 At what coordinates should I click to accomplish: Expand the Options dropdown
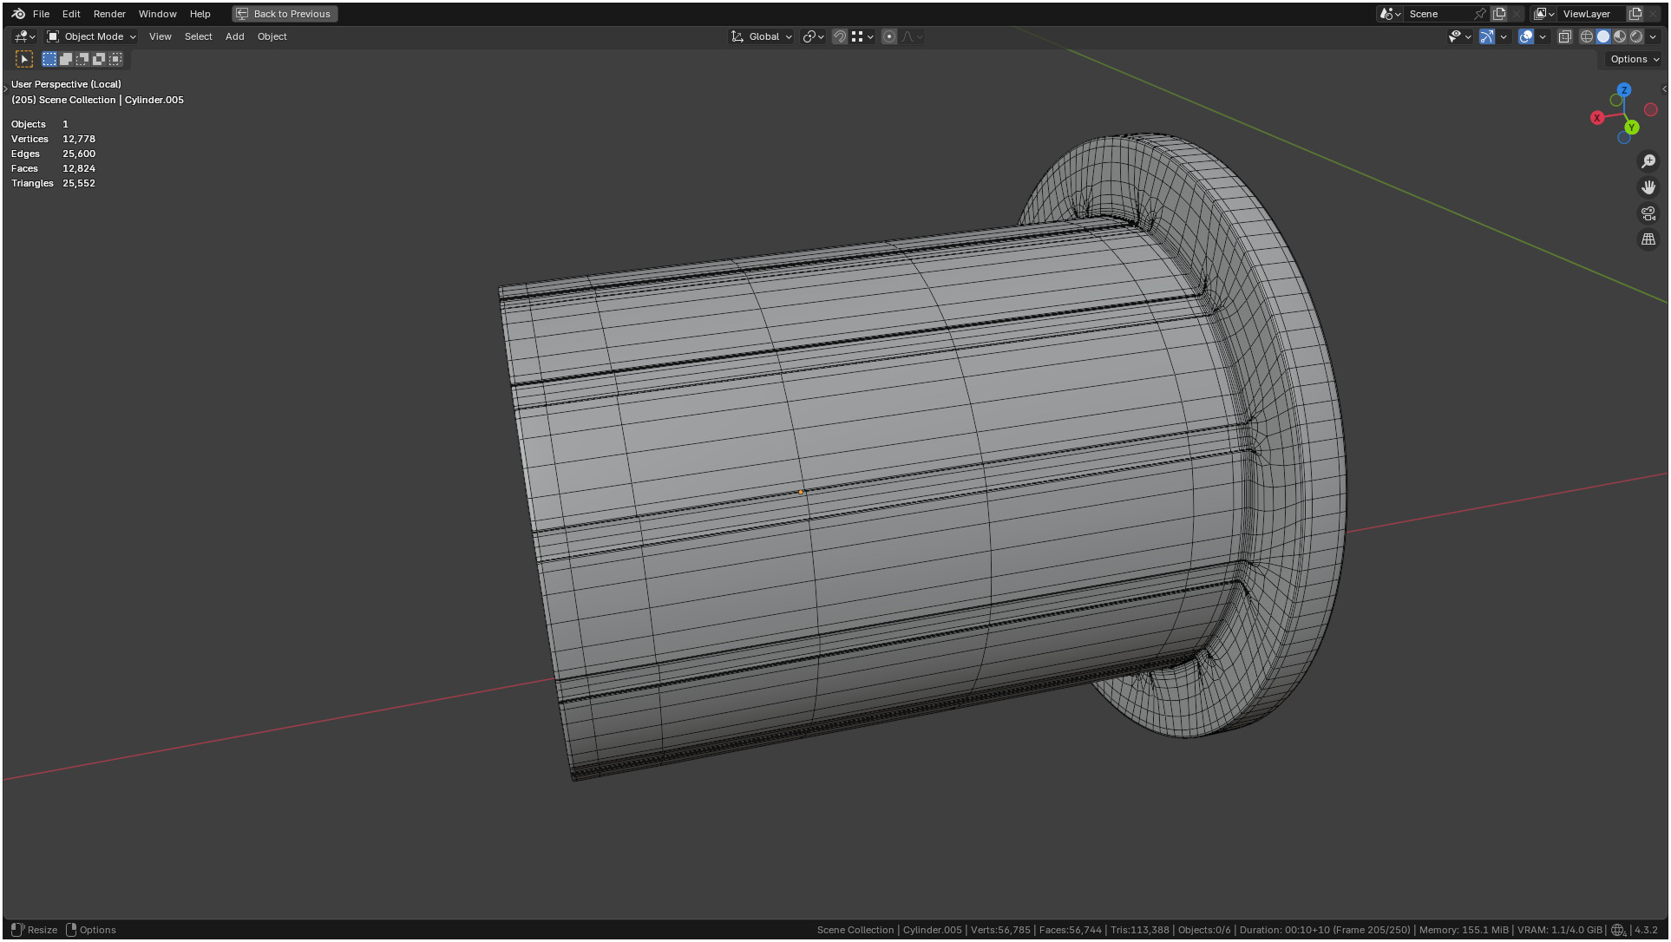click(x=1634, y=59)
